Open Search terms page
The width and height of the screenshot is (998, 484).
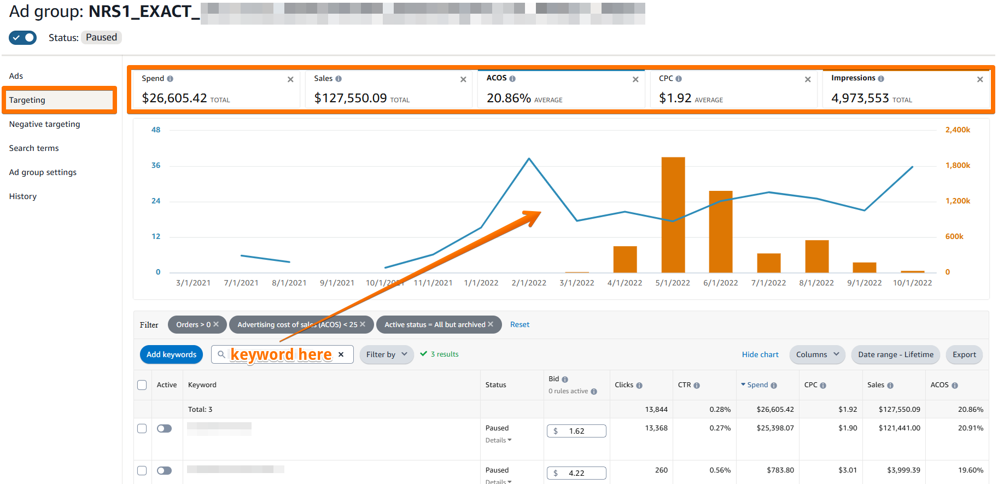coord(34,148)
